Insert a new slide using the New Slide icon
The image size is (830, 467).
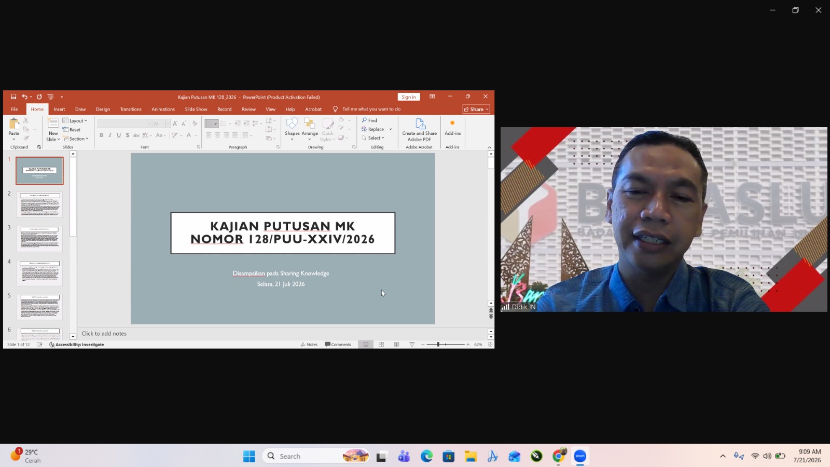pyautogui.click(x=53, y=123)
